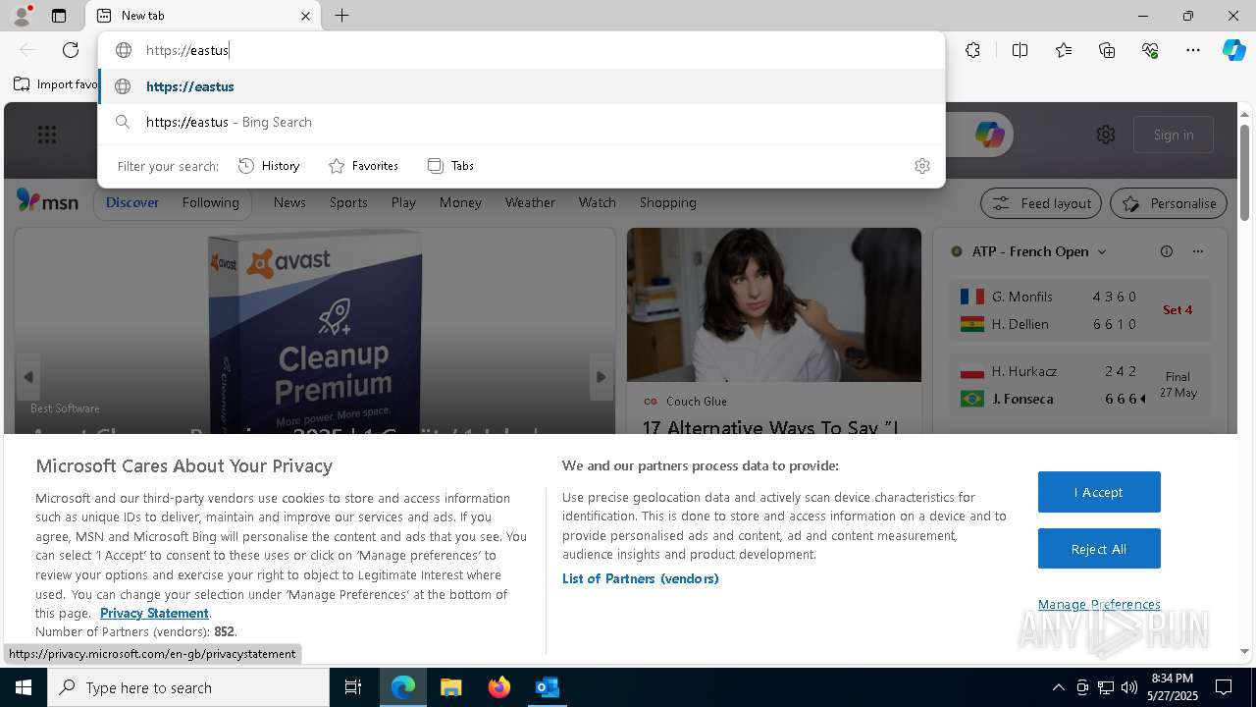This screenshot has width=1256, height=707.
Task: Open the MSN apps grid icon
Action: click(x=47, y=136)
